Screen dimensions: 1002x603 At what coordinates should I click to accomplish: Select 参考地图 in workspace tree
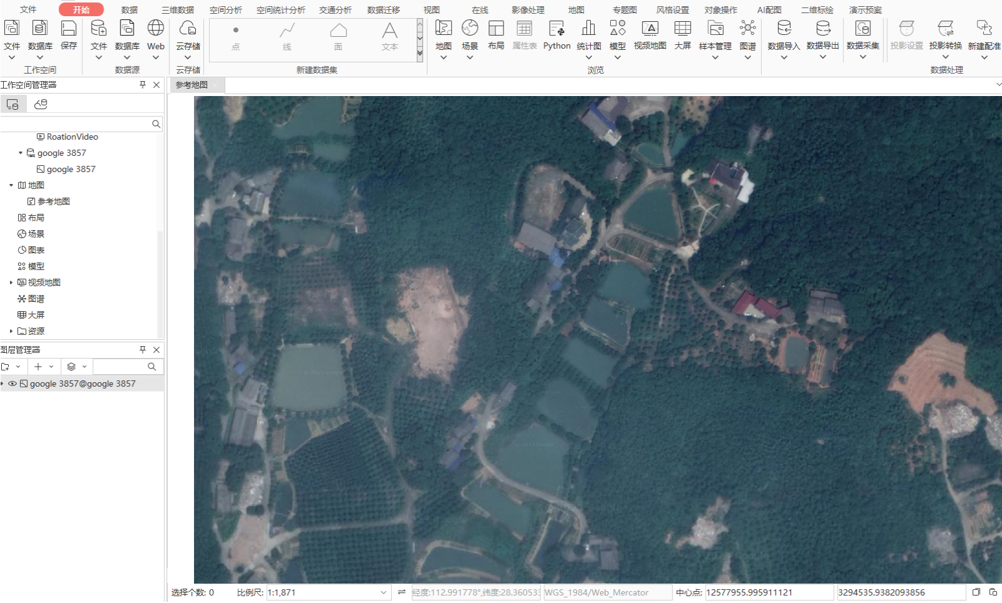[54, 201]
